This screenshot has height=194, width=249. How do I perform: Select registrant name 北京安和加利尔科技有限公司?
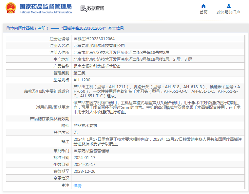99,46
